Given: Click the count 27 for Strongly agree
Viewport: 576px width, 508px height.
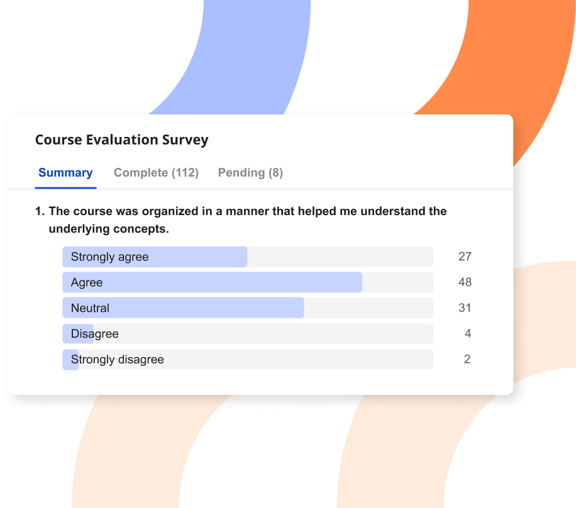Looking at the screenshot, I should [x=465, y=257].
